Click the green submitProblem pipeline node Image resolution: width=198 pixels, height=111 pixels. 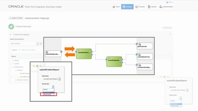[84, 54]
